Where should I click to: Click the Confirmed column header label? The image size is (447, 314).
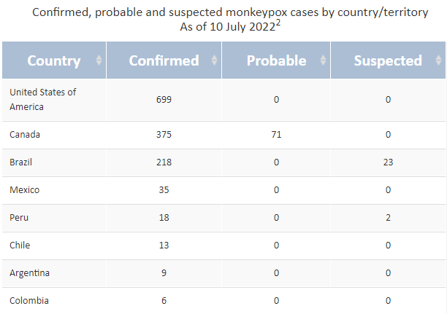[x=164, y=60]
